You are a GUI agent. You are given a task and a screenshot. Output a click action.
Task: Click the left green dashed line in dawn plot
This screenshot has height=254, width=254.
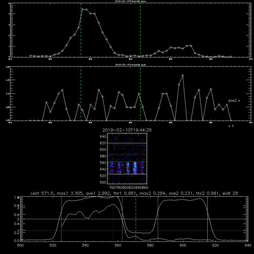tap(81, 30)
